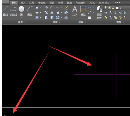This screenshot has width=130, height=116.
Task: Switch to the 视图 ribbon tab
Action: (x=52, y=3)
